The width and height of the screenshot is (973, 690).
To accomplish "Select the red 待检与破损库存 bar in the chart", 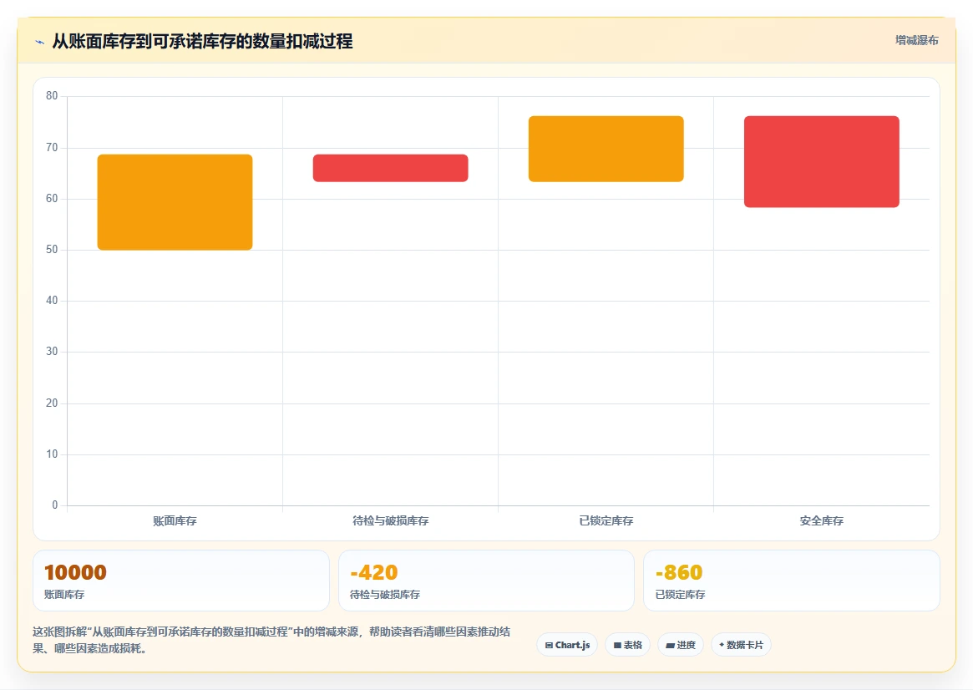I will pos(390,168).
